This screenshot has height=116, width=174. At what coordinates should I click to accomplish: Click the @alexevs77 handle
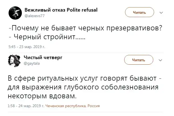(35, 16)
